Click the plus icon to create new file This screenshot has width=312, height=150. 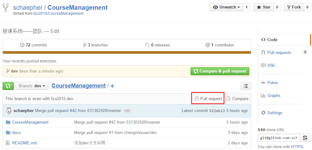112,86
